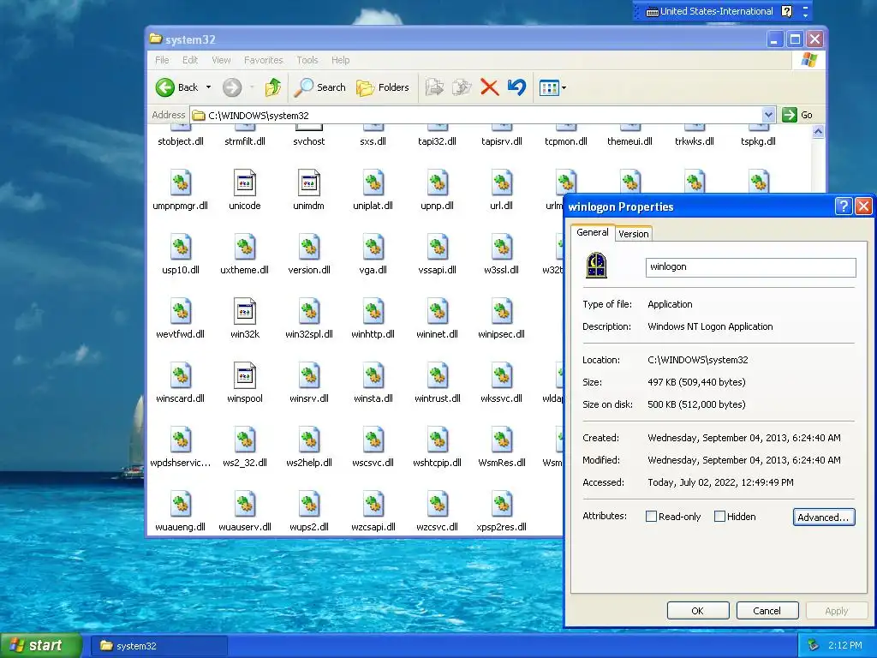Open the Views dropdown button
This screenshot has width=877, height=658.
(552, 87)
